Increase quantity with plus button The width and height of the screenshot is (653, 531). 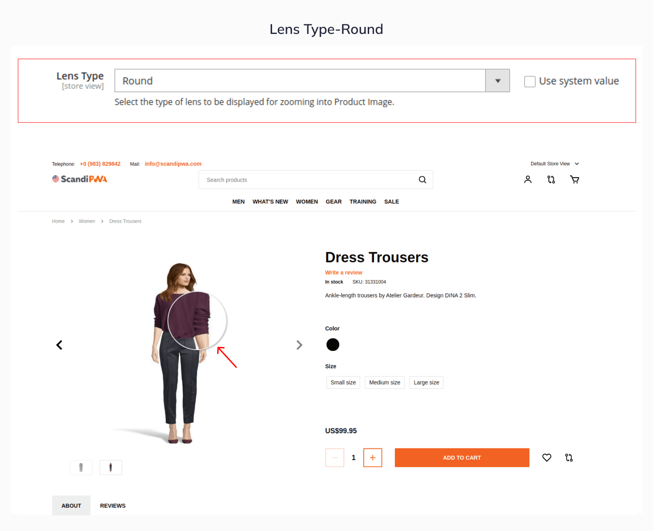pos(373,458)
